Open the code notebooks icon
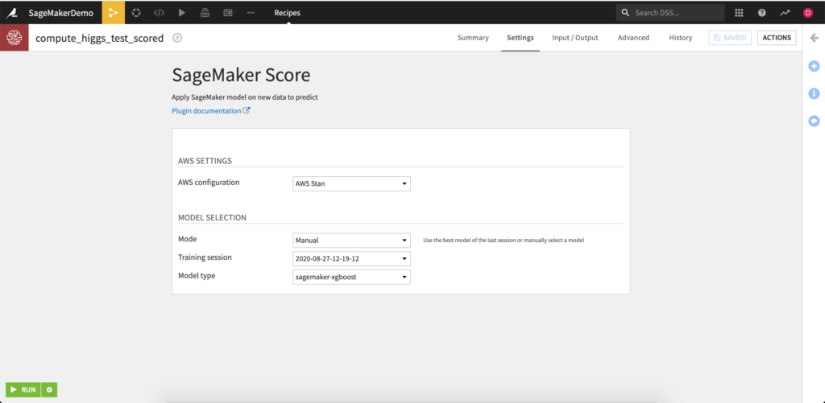The width and height of the screenshot is (825, 403). pos(160,13)
